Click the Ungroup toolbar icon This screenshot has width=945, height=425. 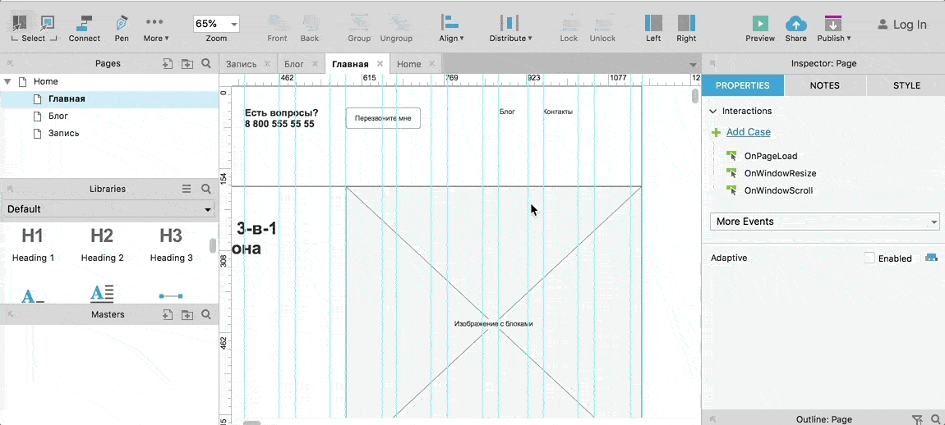(396, 24)
